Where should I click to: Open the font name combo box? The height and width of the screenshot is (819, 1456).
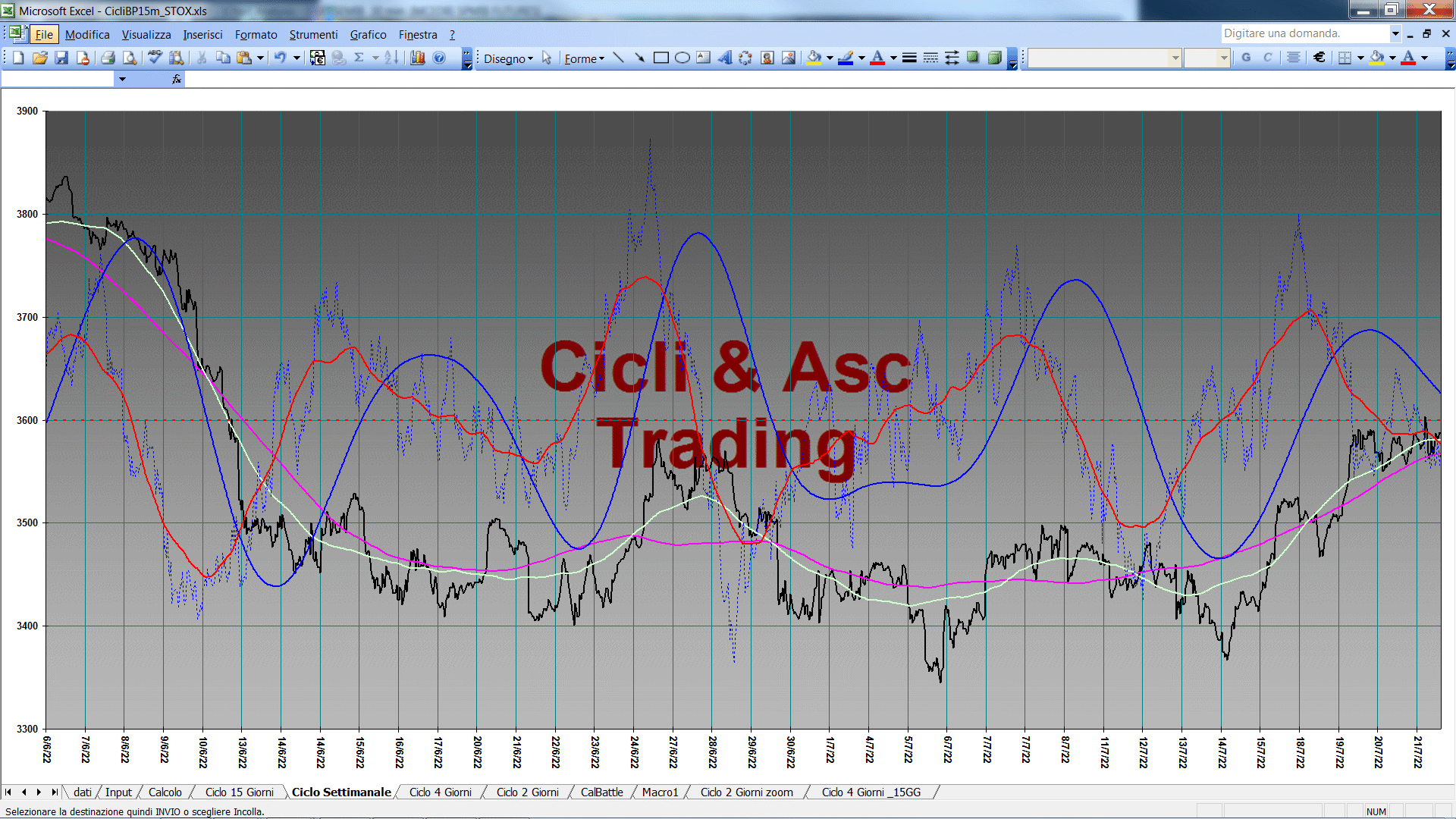pos(1105,58)
